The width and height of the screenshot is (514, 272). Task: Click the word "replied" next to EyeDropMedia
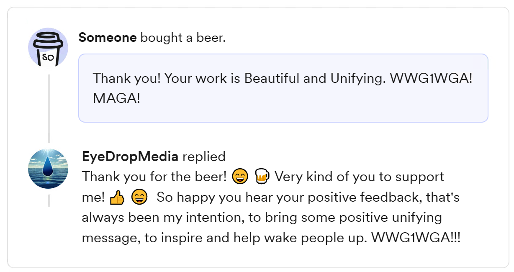coord(204,157)
